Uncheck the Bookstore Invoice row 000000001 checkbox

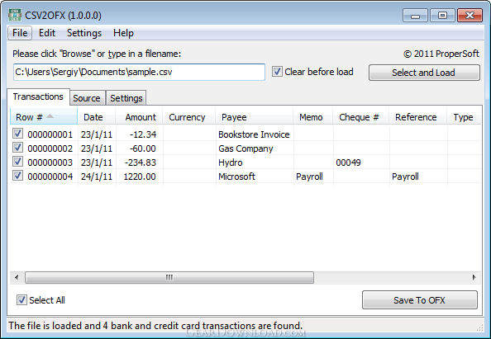click(x=17, y=134)
